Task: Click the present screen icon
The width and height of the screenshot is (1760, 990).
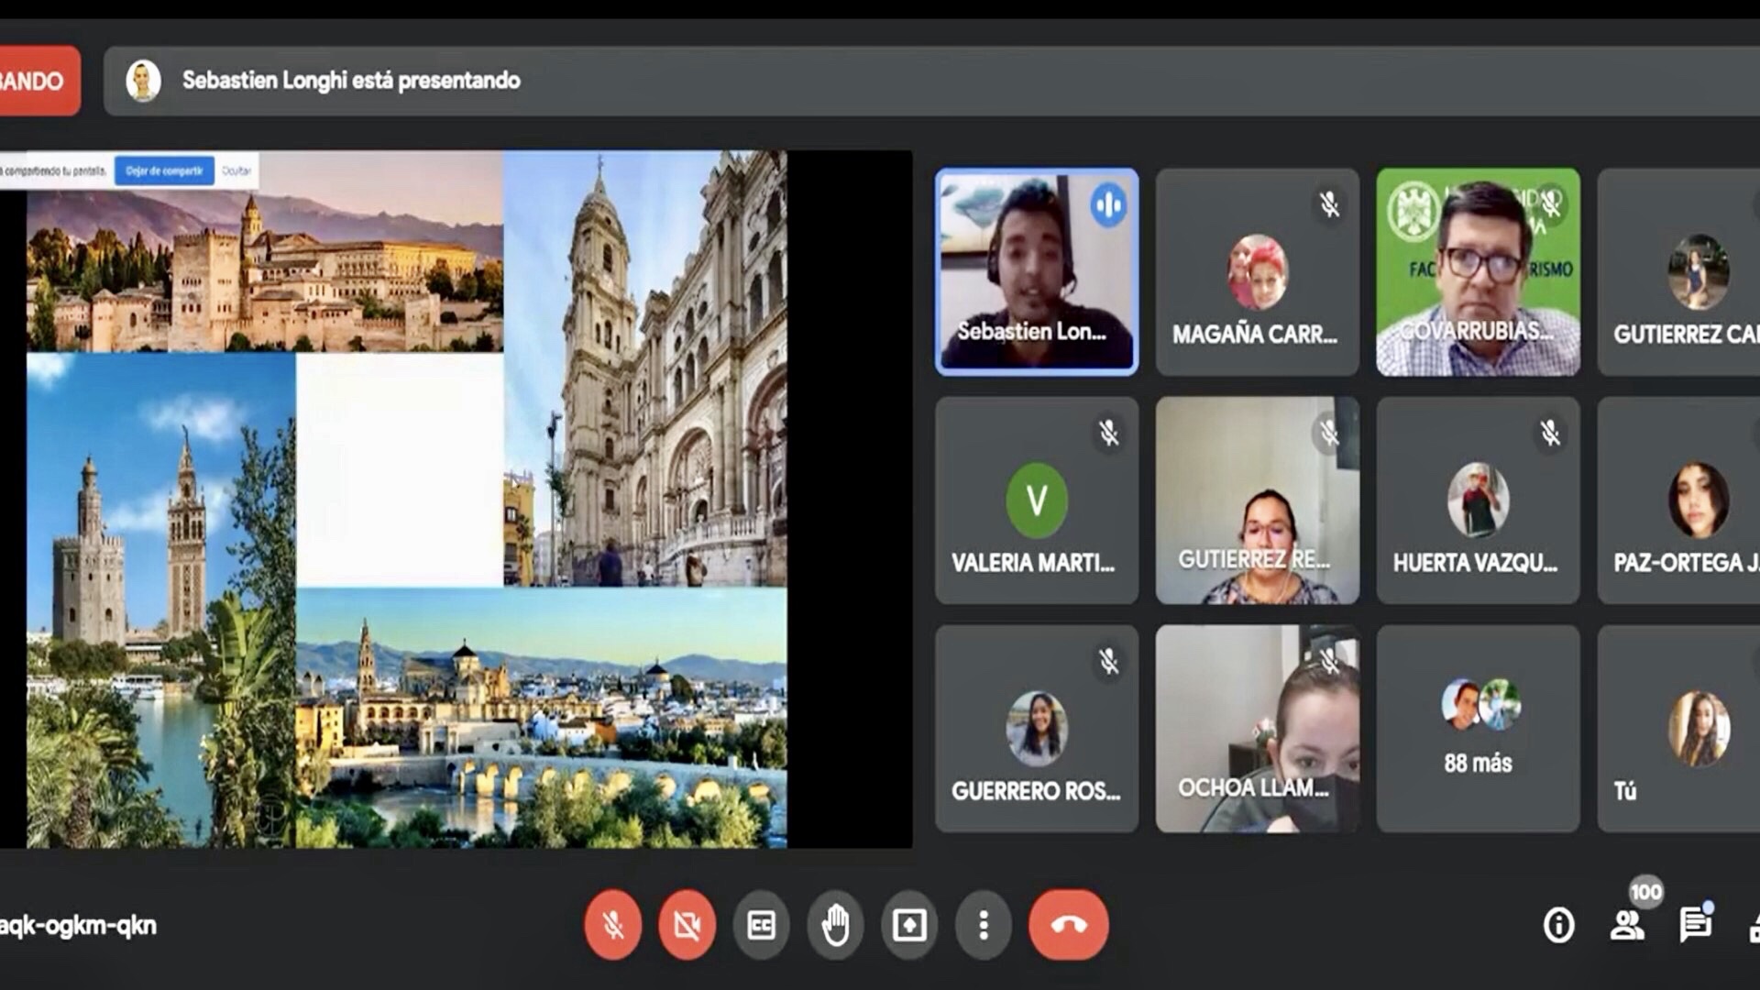Action: click(x=909, y=925)
